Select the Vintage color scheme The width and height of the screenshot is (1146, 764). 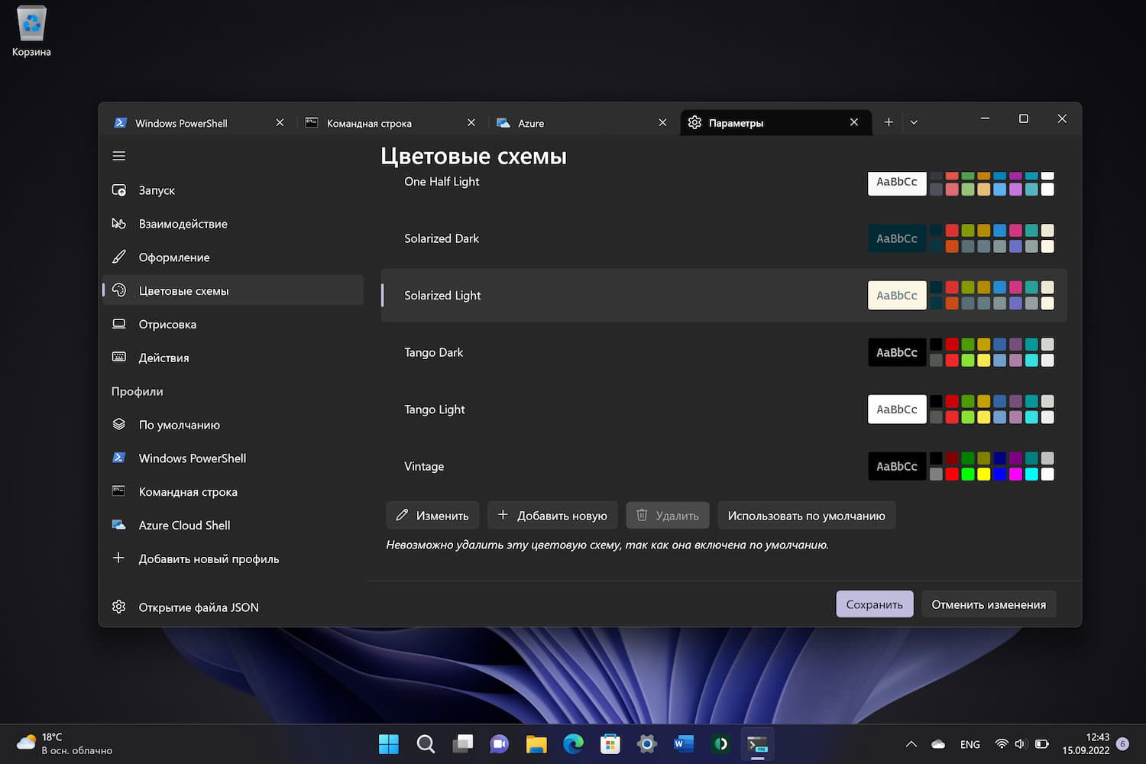(x=424, y=466)
